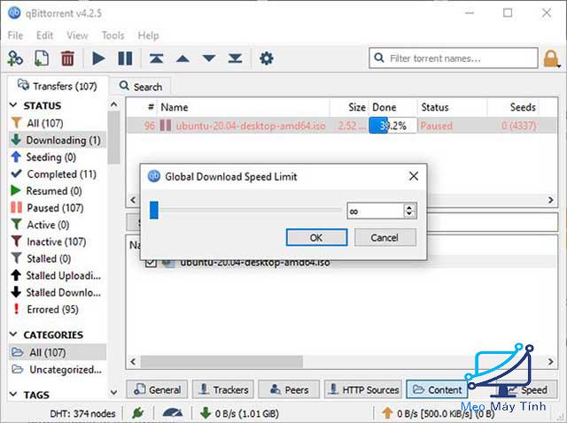Open the View menu
Screen dimensions: 567x423
coord(77,35)
